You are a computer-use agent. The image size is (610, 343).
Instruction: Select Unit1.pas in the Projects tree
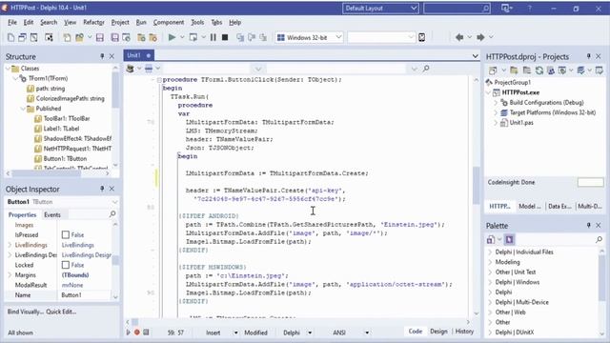tap(521, 123)
